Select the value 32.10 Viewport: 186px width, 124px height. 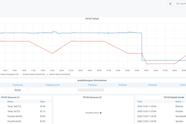(x=42, y=111)
